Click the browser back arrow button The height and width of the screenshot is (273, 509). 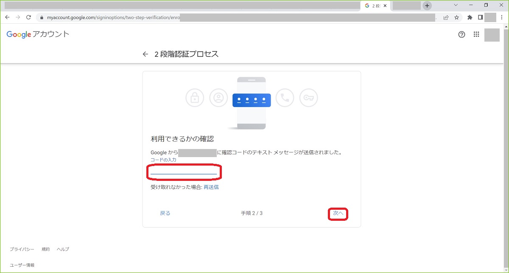[7, 17]
